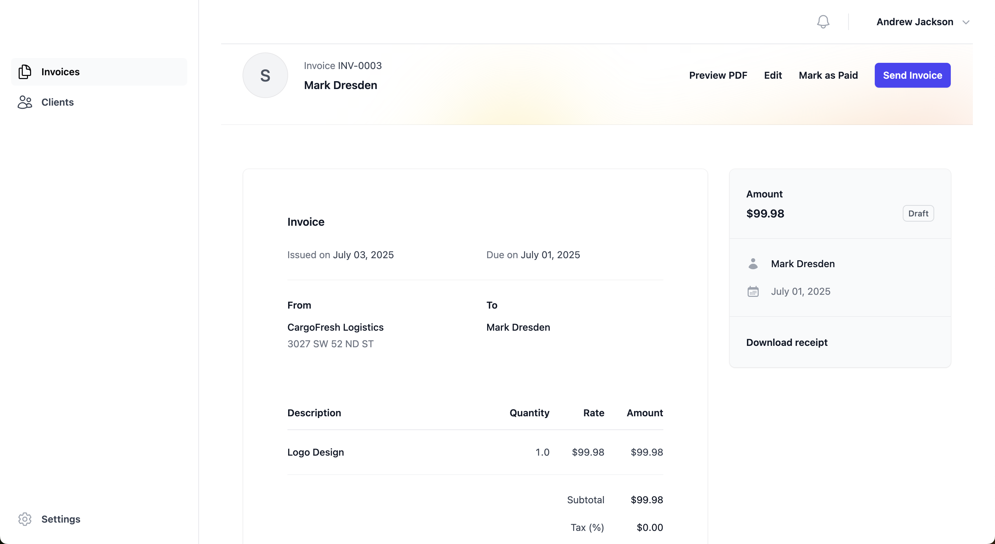Click the calendar icon beside July 01, 2025

tap(753, 291)
